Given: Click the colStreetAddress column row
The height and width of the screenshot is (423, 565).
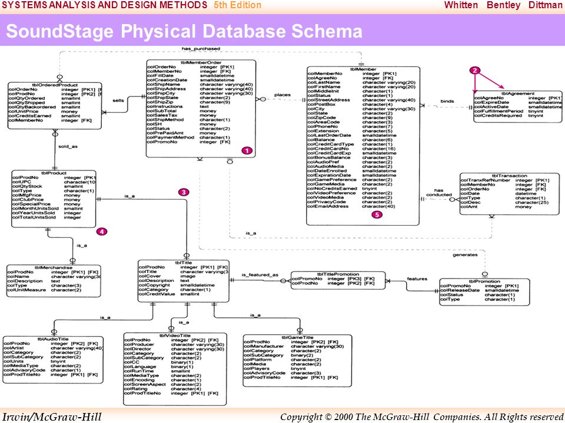Looking at the screenshot, I should [x=361, y=100].
